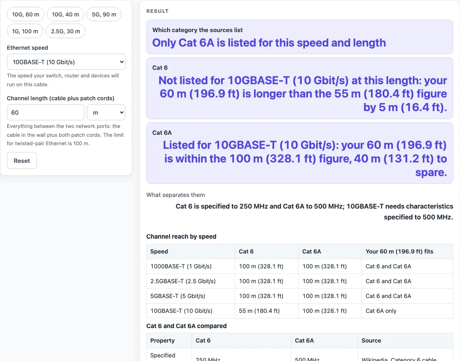Click the 'What separates them' label
This screenshot has height=361, width=460.
(x=176, y=195)
